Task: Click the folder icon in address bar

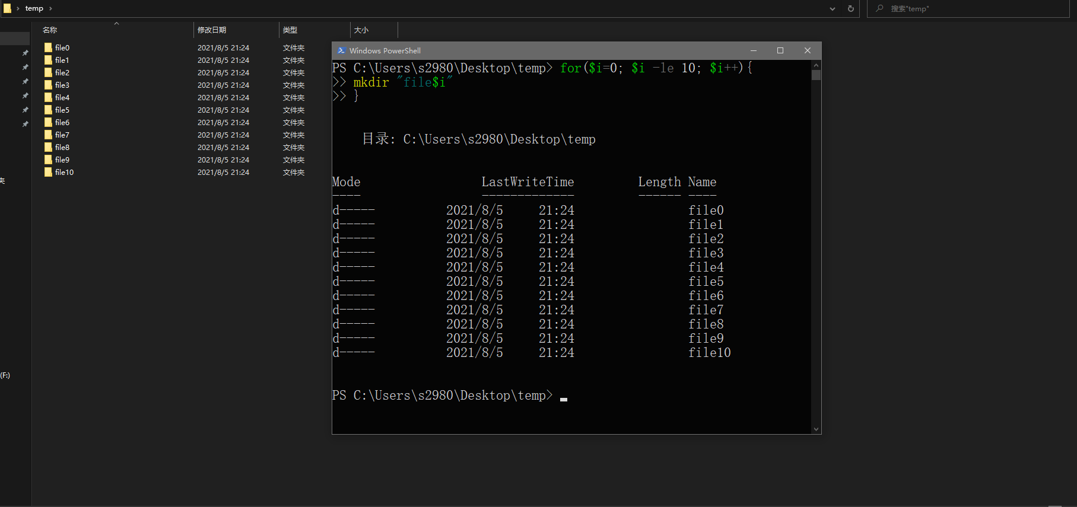Action: point(7,8)
